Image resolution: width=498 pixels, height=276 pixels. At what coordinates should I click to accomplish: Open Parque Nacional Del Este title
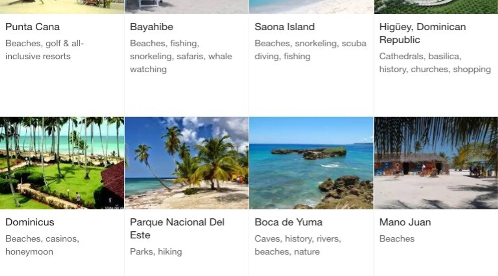pyautogui.click(x=177, y=229)
